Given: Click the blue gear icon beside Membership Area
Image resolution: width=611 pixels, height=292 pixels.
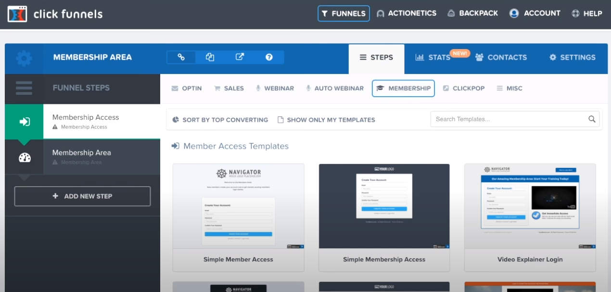Looking at the screenshot, I should pyautogui.click(x=24, y=58).
